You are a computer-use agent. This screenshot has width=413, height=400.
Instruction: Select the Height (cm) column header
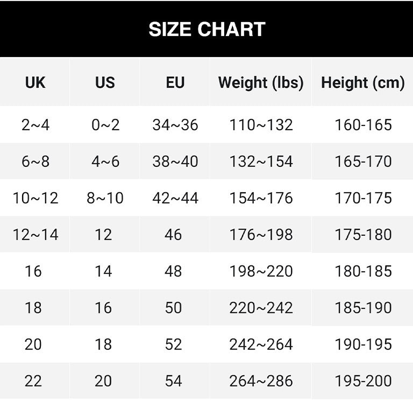click(363, 82)
